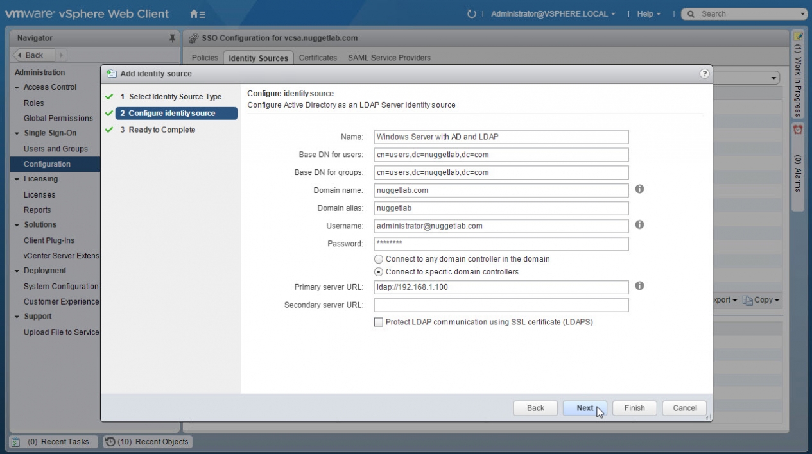This screenshot has width=812, height=454.
Task: Collapse the Single Sign-On tree section
Action: pyautogui.click(x=17, y=133)
